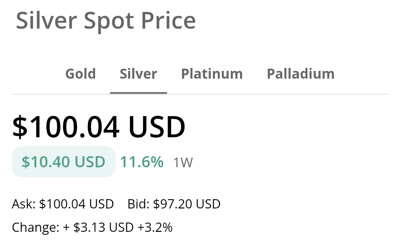Click the ask value $100.04 USD
The height and width of the screenshot is (250, 400).
click(77, 204)
